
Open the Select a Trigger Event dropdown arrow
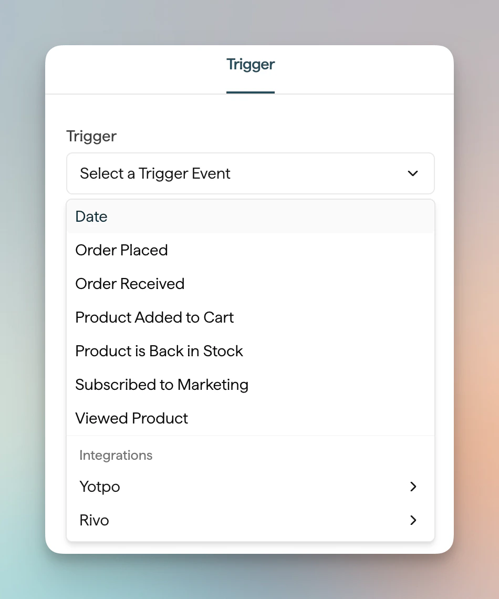(x=413, y=173)
